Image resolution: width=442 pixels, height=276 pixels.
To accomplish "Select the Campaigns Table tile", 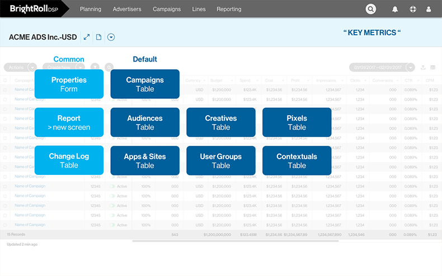I will click(x=145, y=84).
